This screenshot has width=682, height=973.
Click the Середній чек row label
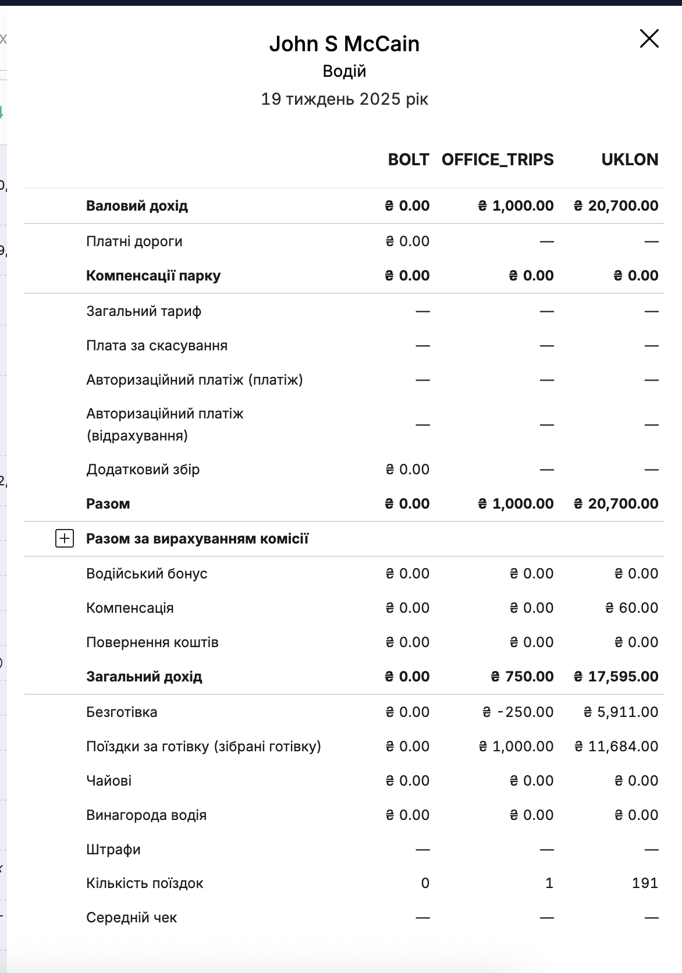(132, 917)
